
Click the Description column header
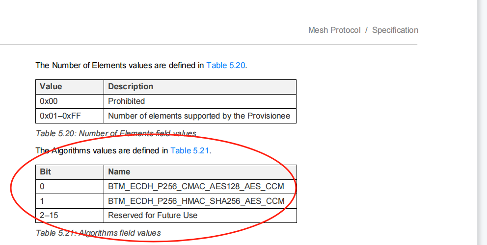(x=200, y=87)
